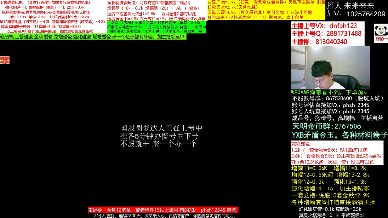Viewport: 388px width, 218px height.
Task: Click the price '增幅12=0.55K起'
Action: point(312,175)
